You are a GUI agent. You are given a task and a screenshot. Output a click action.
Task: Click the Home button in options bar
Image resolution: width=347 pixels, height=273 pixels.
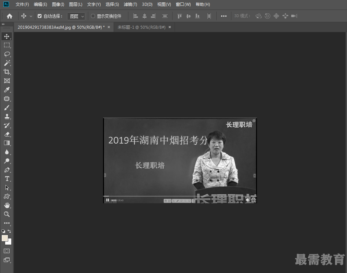click(10, 16)
